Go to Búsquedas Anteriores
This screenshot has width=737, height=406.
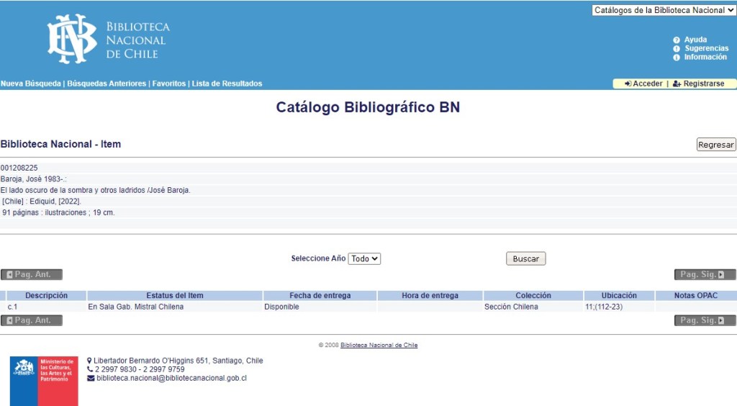pyautogui.click(x=107, y=84)
